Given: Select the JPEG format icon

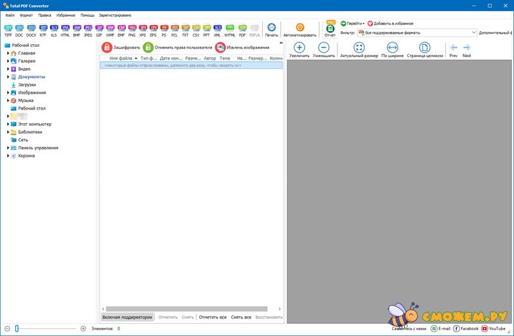Looking at the screenshot, I should click(88, 31).
